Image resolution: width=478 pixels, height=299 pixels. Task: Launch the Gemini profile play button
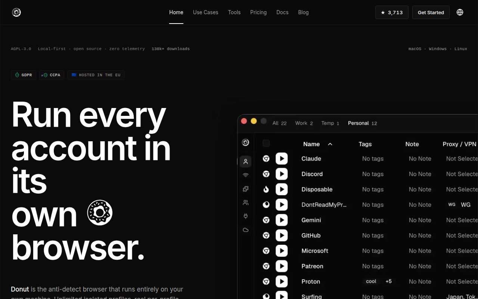click(x=282, y=220)
